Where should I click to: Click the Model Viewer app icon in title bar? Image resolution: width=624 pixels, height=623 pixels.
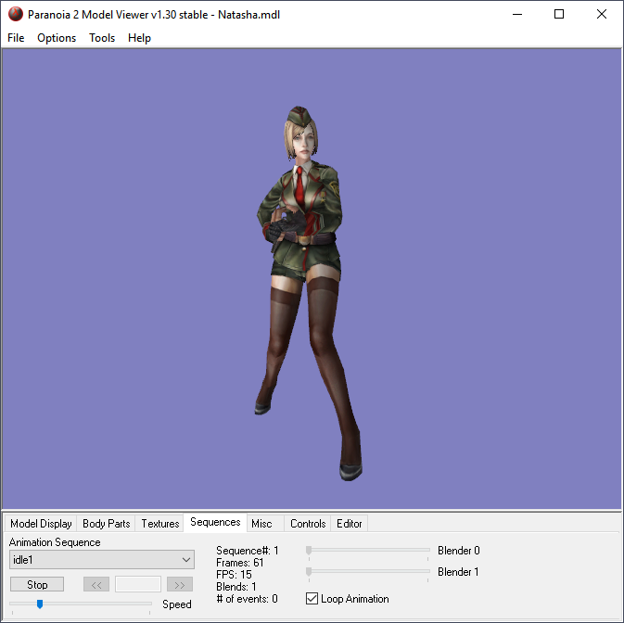(16, 14)
